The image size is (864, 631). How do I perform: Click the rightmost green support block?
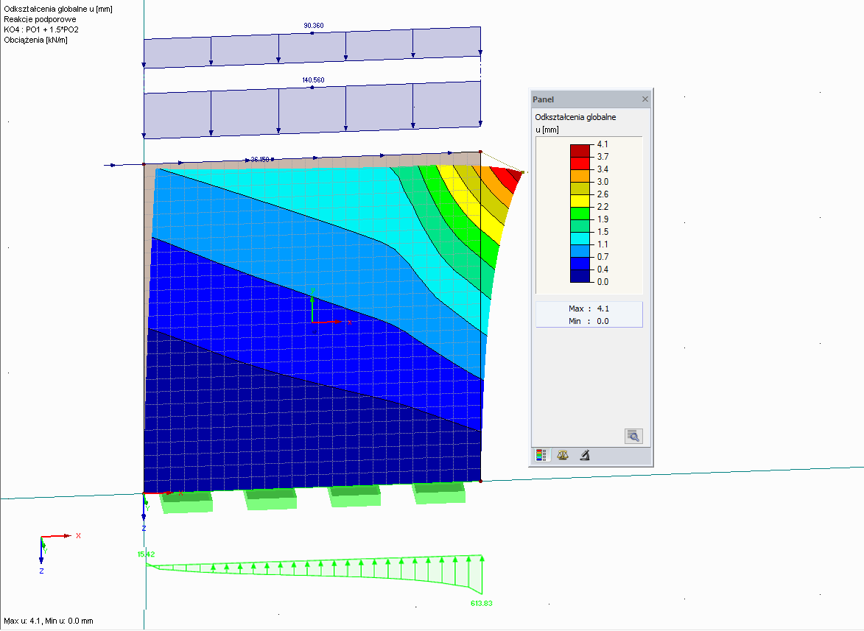click(x=438, y=493)
